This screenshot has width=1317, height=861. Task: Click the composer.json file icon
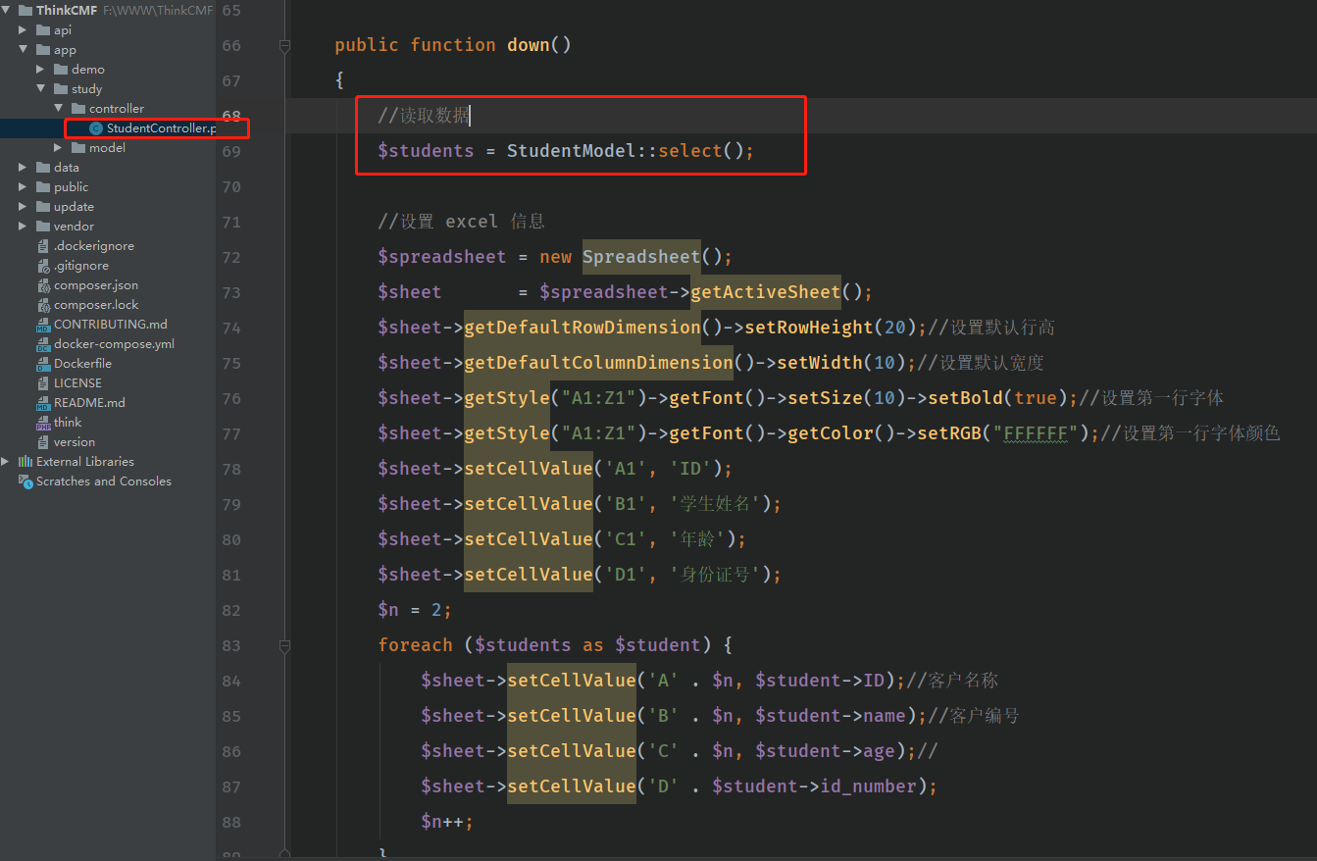tap(43, 285)
